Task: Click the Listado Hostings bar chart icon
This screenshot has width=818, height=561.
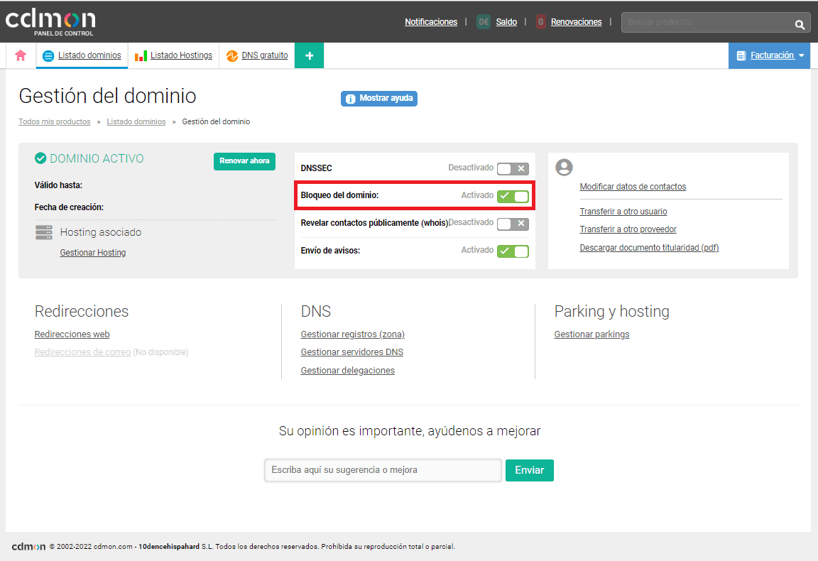Action: (x=141, y=56)
